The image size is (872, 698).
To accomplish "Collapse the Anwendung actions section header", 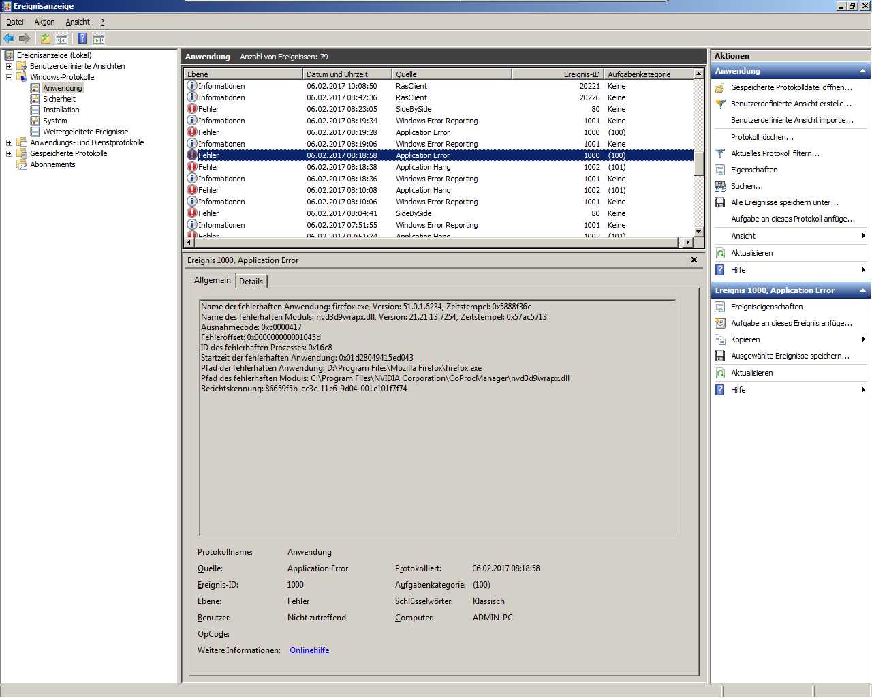I will point(862,71).
